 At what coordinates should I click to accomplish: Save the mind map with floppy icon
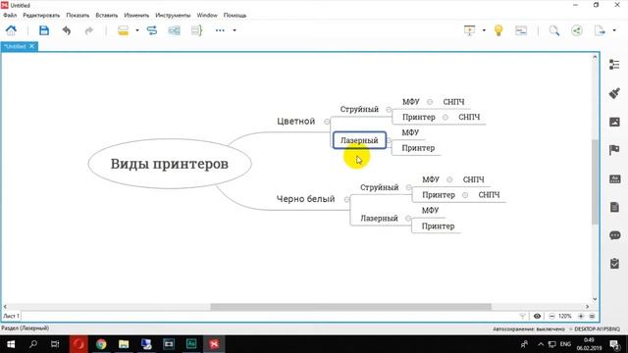[43, 30]
